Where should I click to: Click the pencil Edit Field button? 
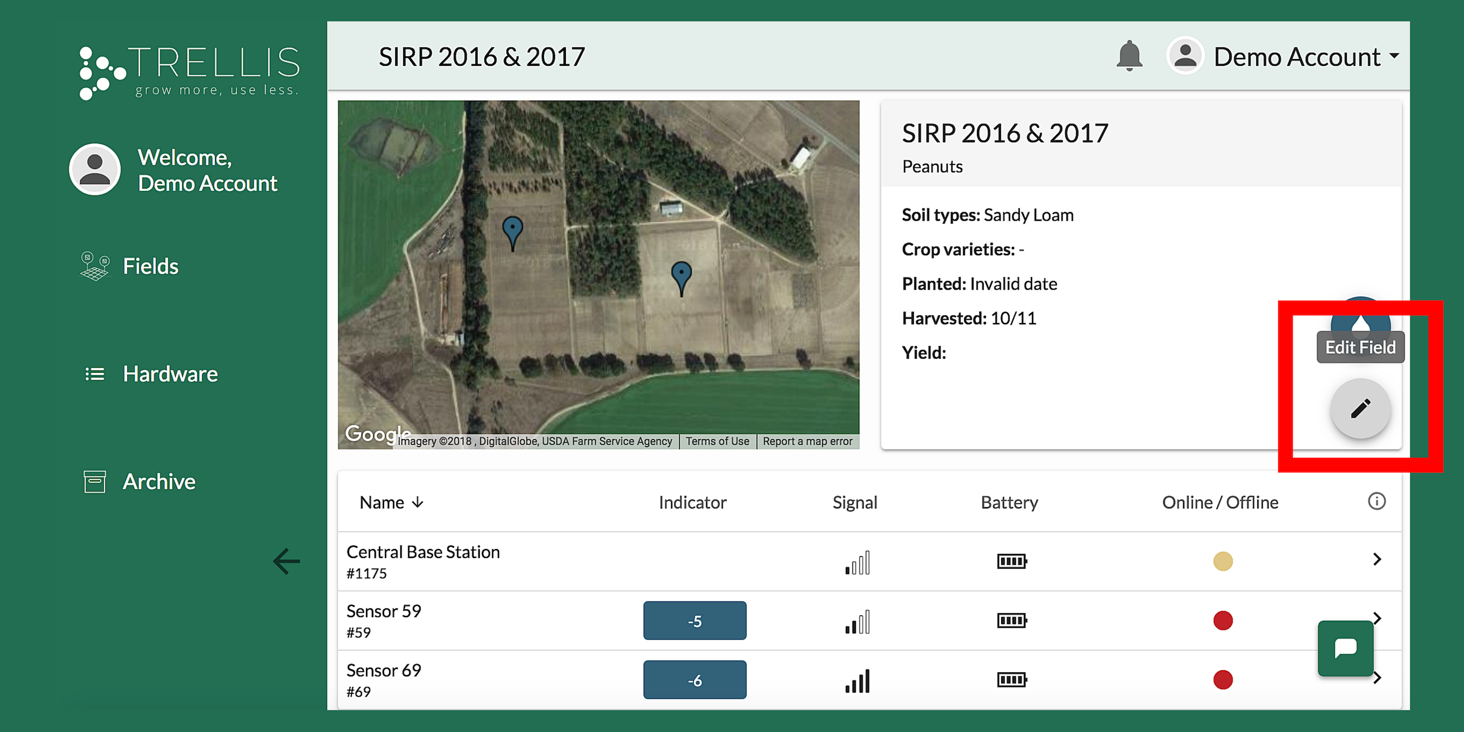(1360, 408)
